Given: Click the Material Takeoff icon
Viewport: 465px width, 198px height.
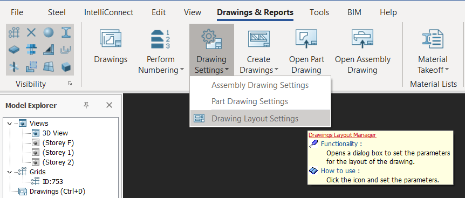Looking at the screenshot, I should 433,39.
